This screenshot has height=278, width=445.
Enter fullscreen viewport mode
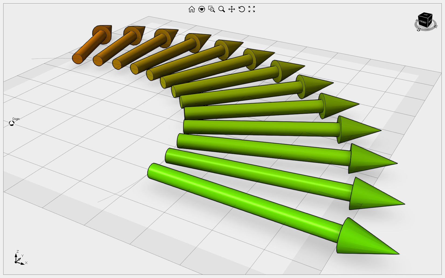point(251,9)
